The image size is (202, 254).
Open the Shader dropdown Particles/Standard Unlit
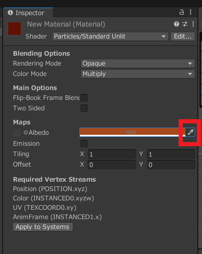pyautogui.click(x=110, y=36)
